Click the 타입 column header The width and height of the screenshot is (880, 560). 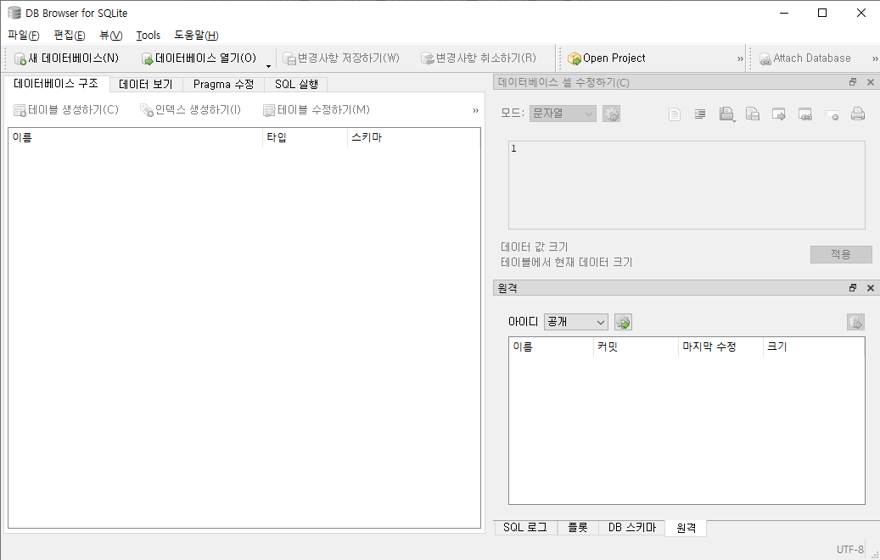(305, 137)
